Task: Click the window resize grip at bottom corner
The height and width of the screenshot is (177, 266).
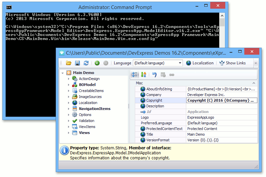Action: tap(256, 167)
